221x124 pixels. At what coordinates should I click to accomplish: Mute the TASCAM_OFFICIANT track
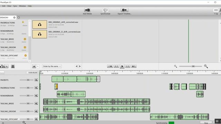(36, 119)
